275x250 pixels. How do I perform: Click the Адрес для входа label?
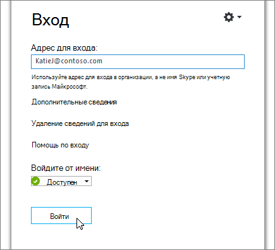(x=64, y=48)
